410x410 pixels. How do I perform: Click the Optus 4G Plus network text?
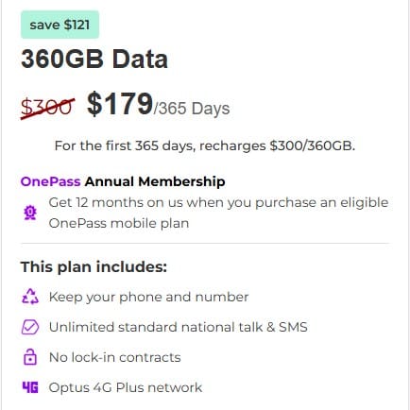pos(126,387)
